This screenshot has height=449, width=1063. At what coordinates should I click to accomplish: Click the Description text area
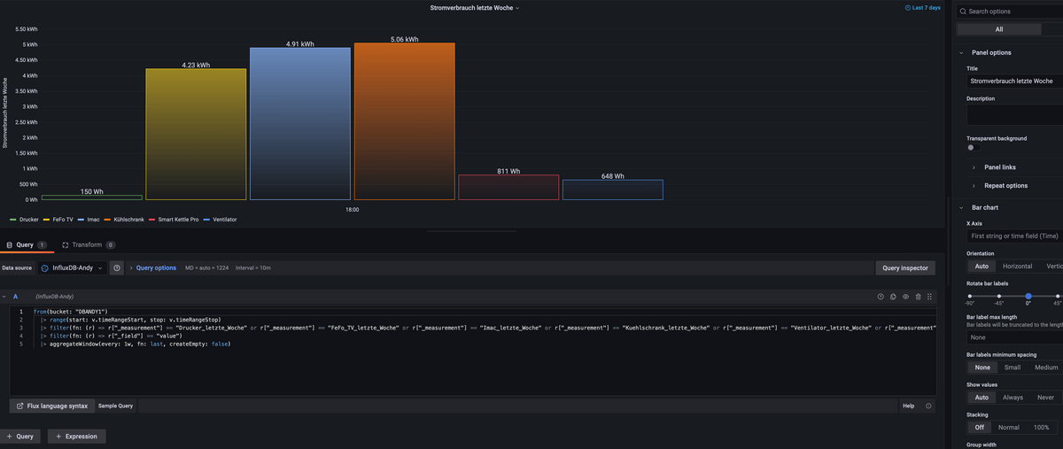1015,115
